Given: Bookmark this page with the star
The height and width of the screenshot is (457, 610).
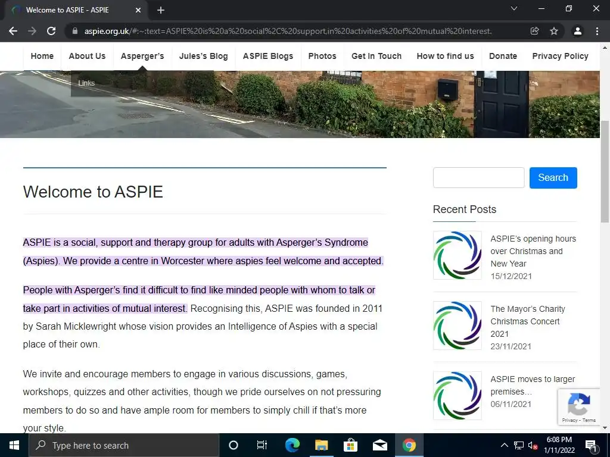Looking at the screenshot, I should [x=554, y=31].
